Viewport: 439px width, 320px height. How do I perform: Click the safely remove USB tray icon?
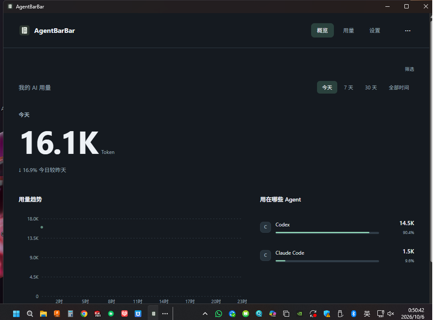[x=340, y=314]
